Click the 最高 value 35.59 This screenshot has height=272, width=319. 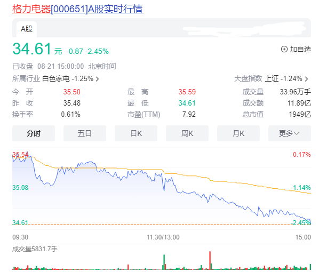click(x=187, y=92)
